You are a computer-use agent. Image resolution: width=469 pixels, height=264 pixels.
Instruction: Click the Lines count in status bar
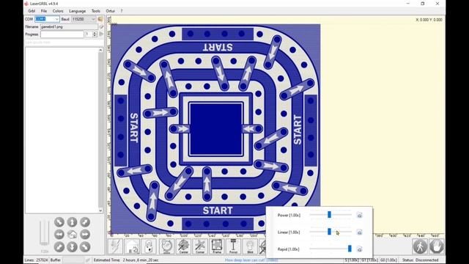pos(36,260)
